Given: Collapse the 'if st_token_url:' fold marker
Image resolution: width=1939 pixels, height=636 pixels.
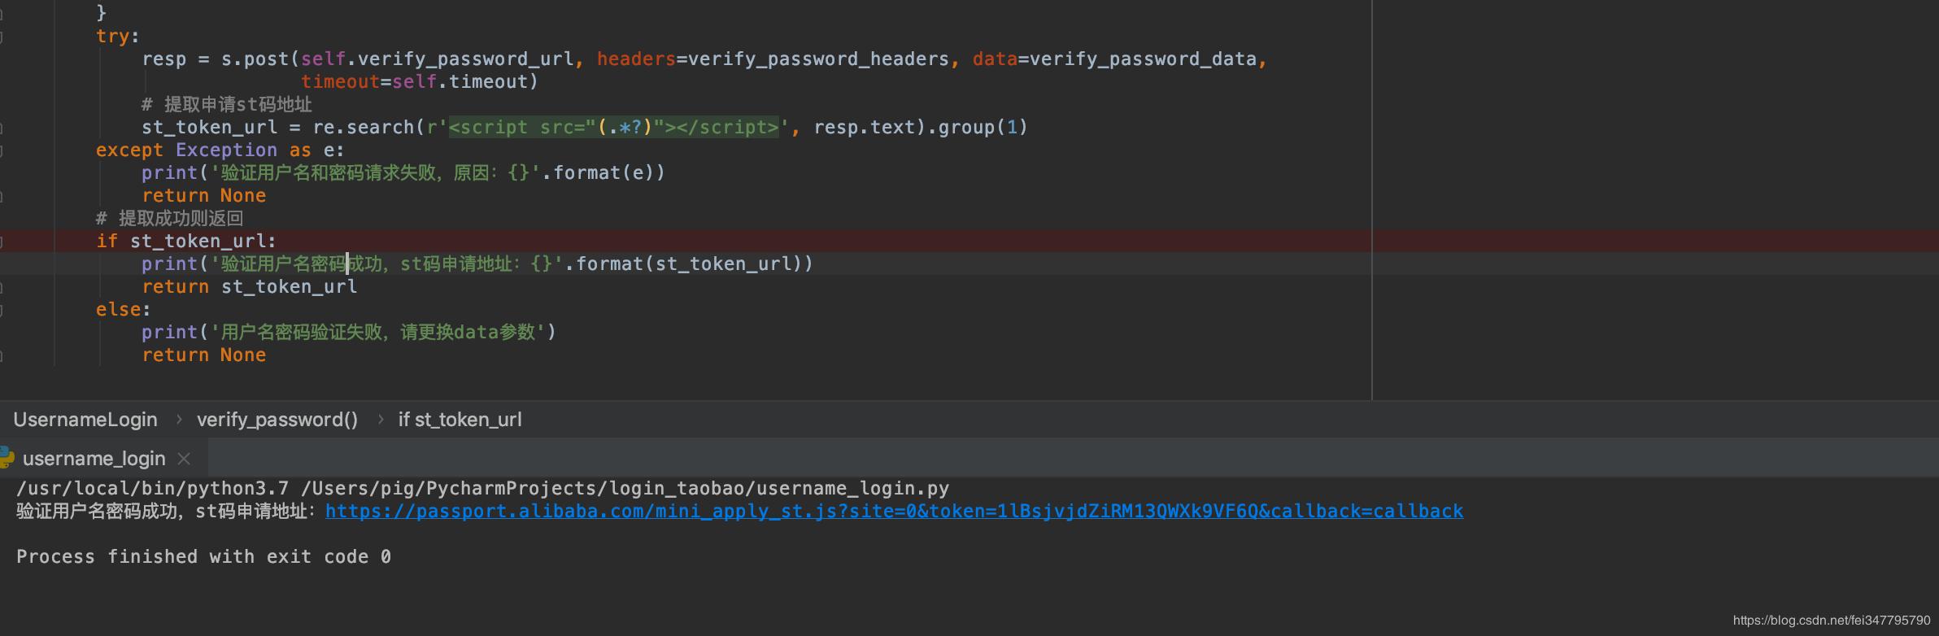Looking at the screenshot, I should 2,242.
